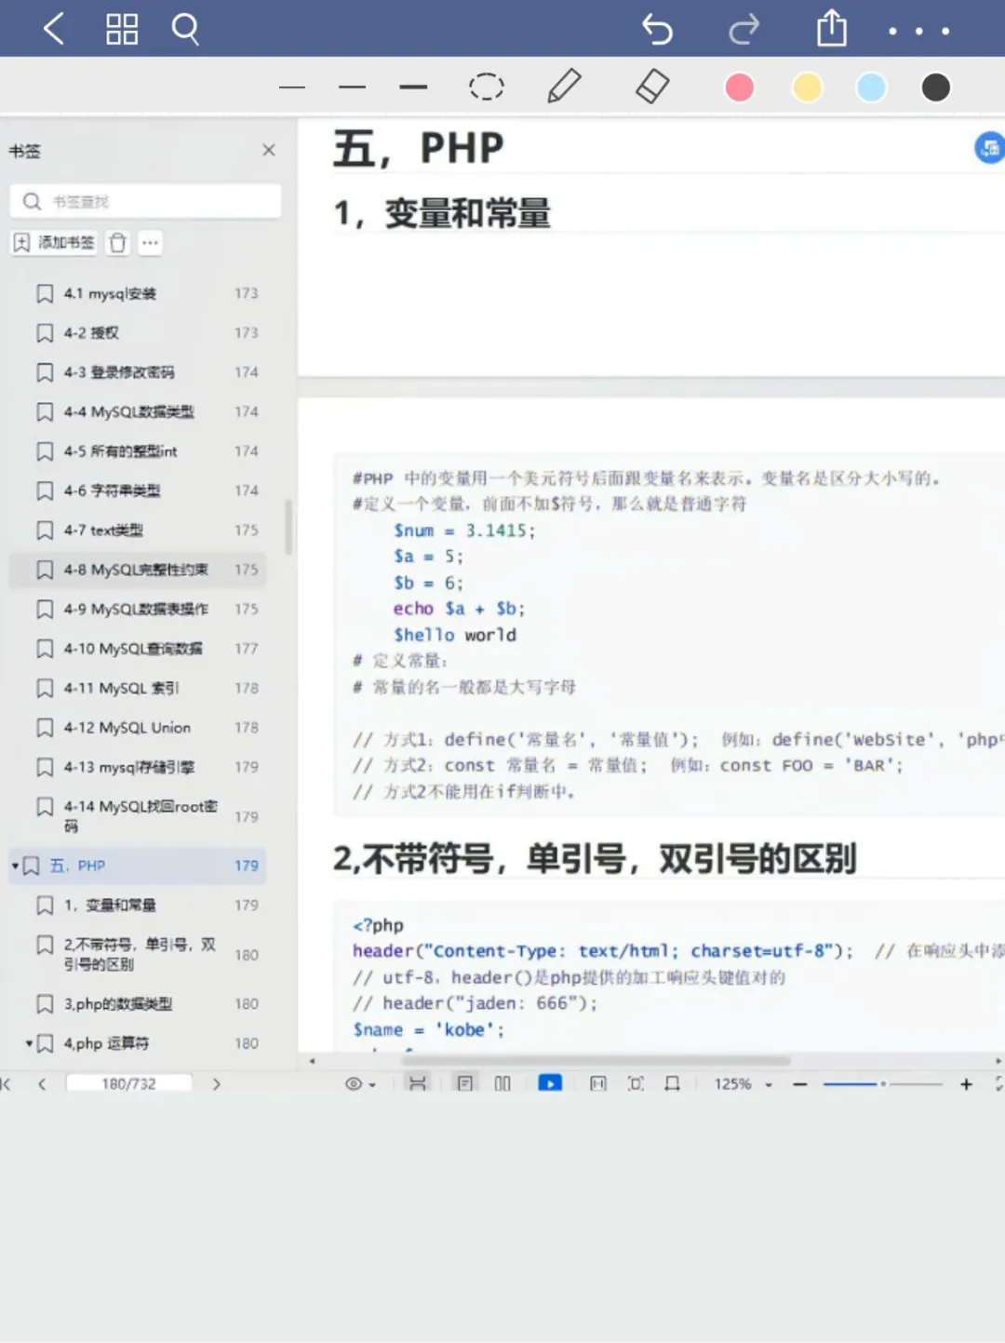
Task: Click the 添加书签 button
Action: click(54, 243)
